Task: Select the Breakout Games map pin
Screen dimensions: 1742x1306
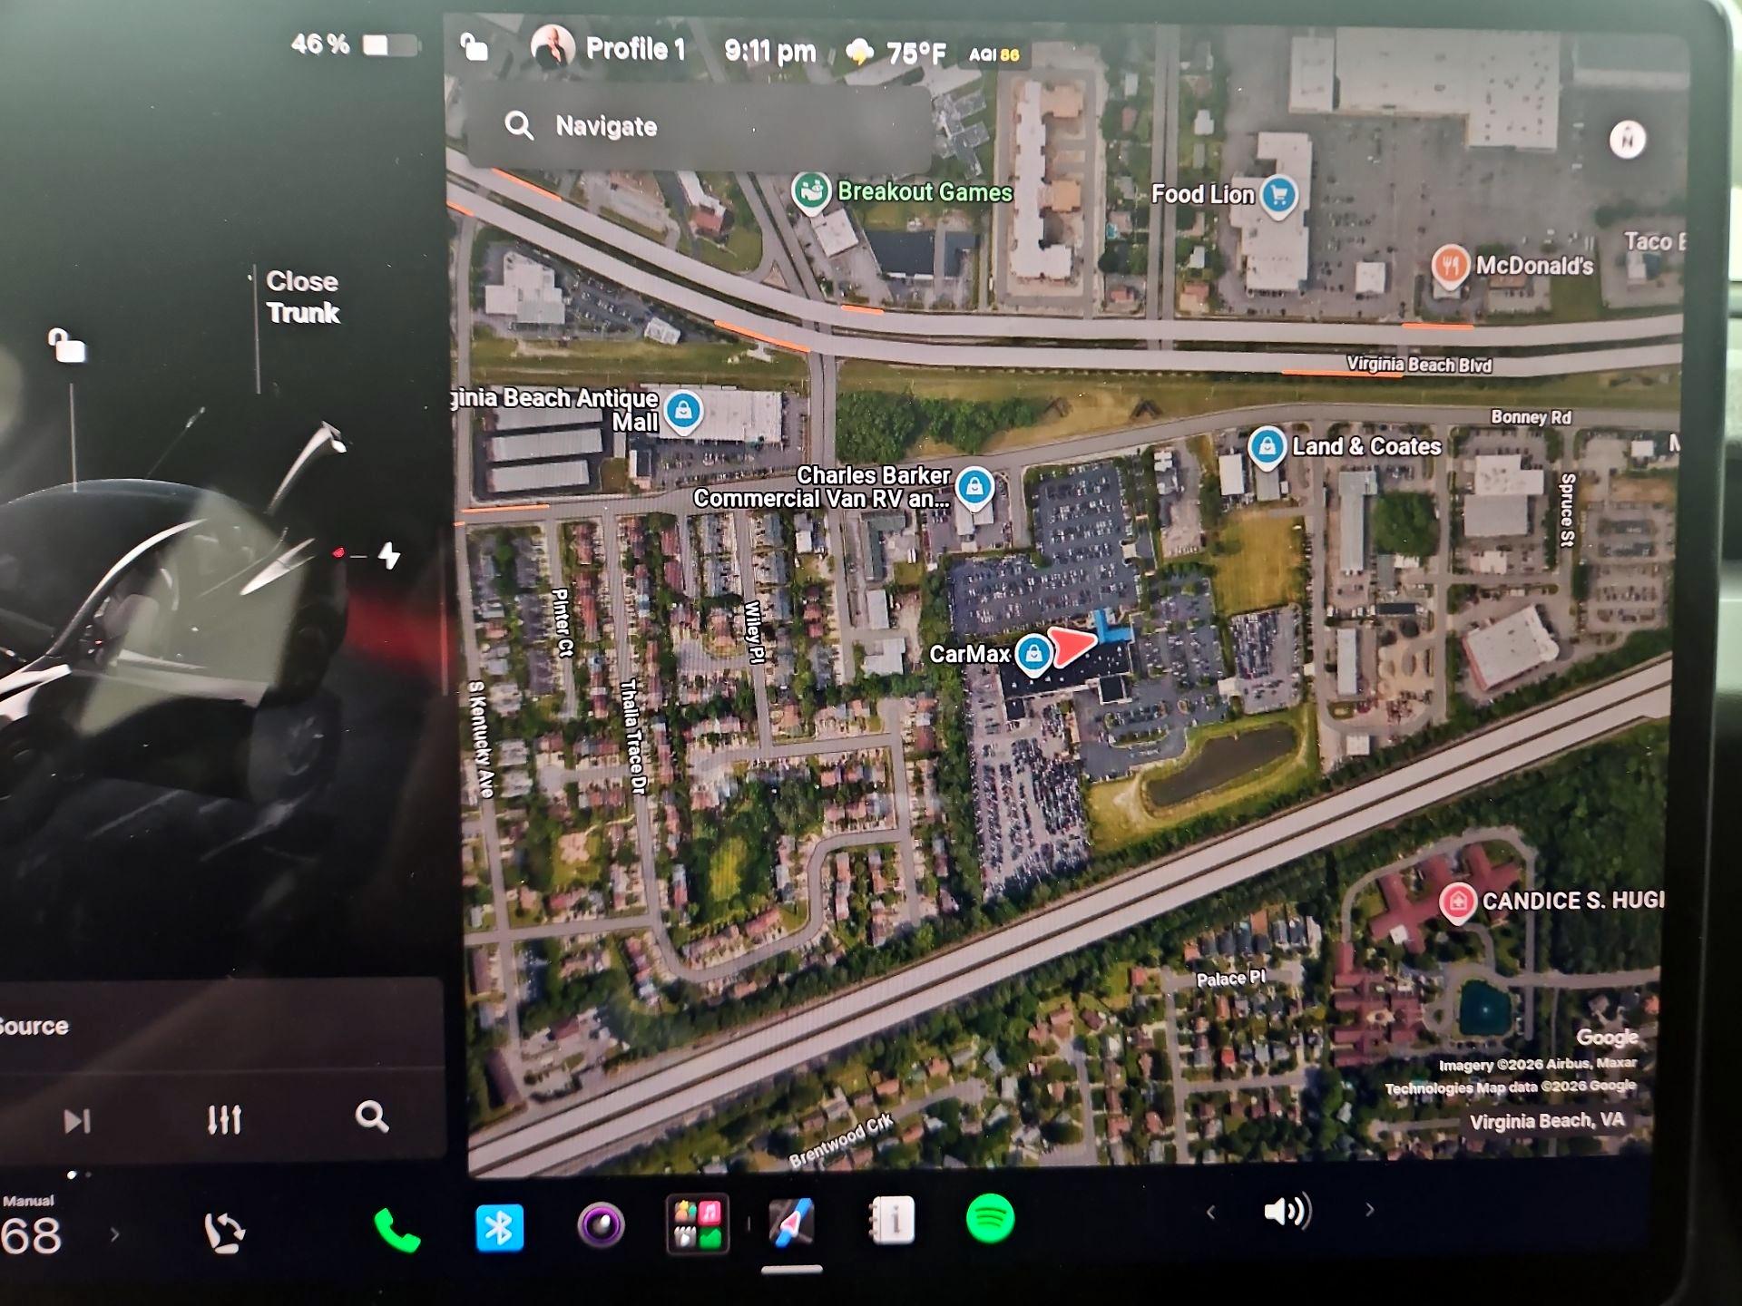Action: click(x=811, y=191)
